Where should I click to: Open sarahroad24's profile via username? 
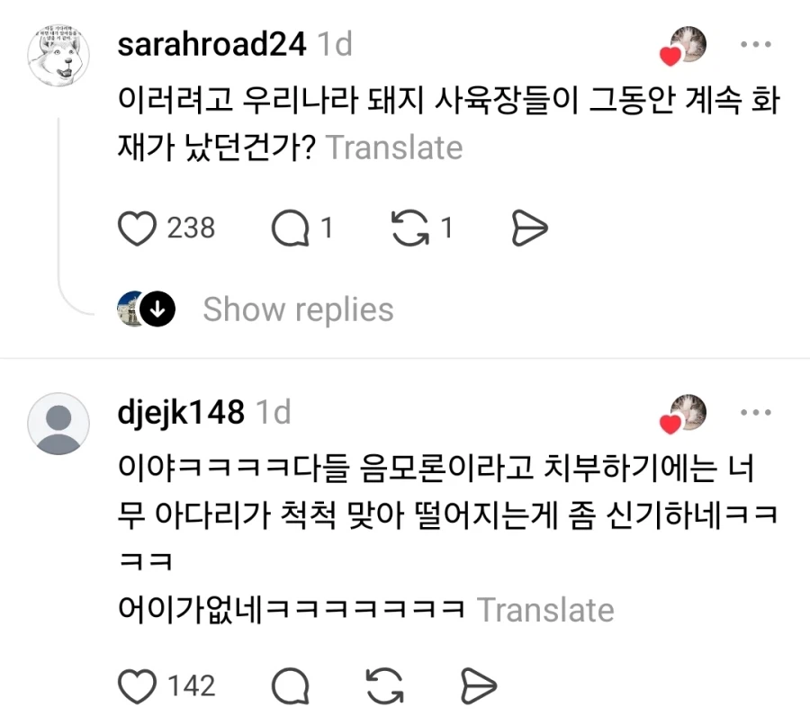211,44
